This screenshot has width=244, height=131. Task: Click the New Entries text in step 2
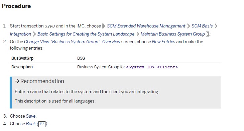163,42
